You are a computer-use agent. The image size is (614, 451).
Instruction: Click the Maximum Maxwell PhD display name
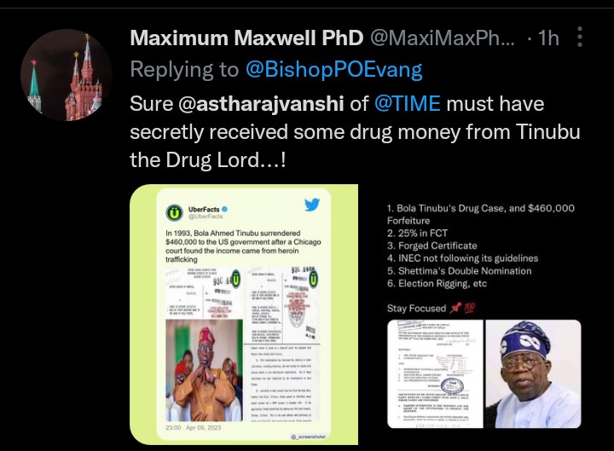click(246, 38)
